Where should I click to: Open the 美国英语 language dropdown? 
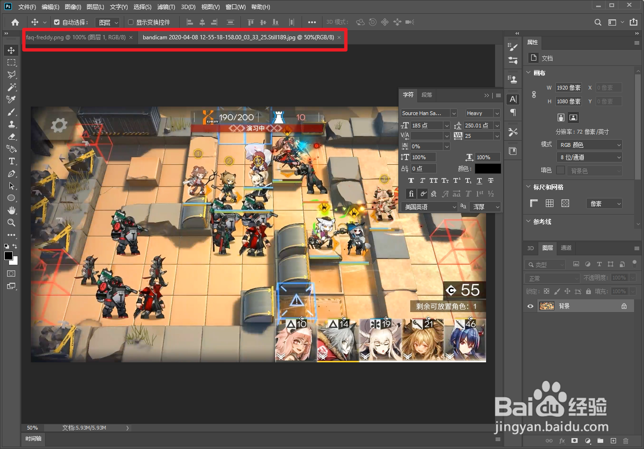[429, 207]
